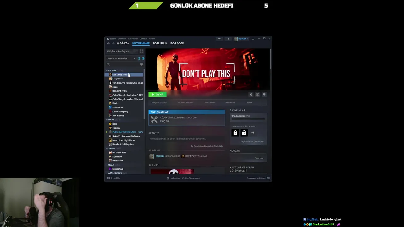Click the BoraOzk activity avatar
This screenshot has width=404, height=227.
coord(151,156)
